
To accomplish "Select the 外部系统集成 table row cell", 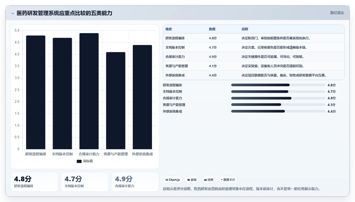I will [175, 75].
